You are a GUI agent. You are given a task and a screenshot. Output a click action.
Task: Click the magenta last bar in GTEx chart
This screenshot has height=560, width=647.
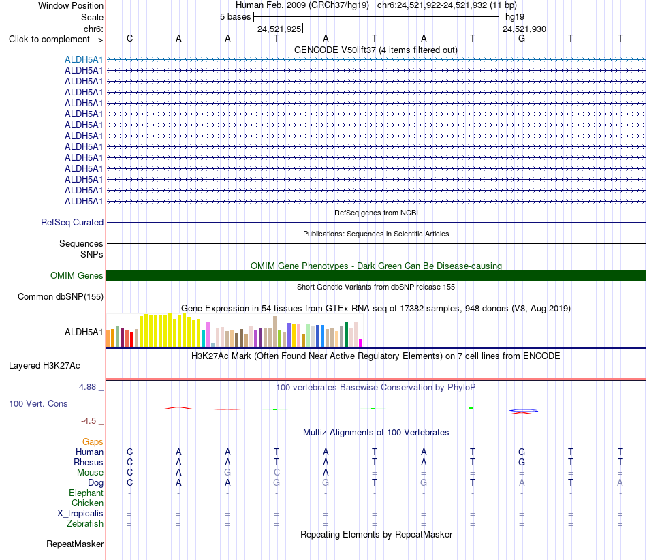[x=361, y=343]
